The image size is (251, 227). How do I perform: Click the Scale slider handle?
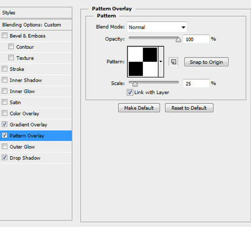pos(135,84)
